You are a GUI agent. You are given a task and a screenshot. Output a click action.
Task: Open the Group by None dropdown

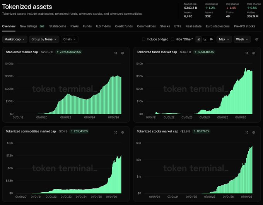click(44, 39)
